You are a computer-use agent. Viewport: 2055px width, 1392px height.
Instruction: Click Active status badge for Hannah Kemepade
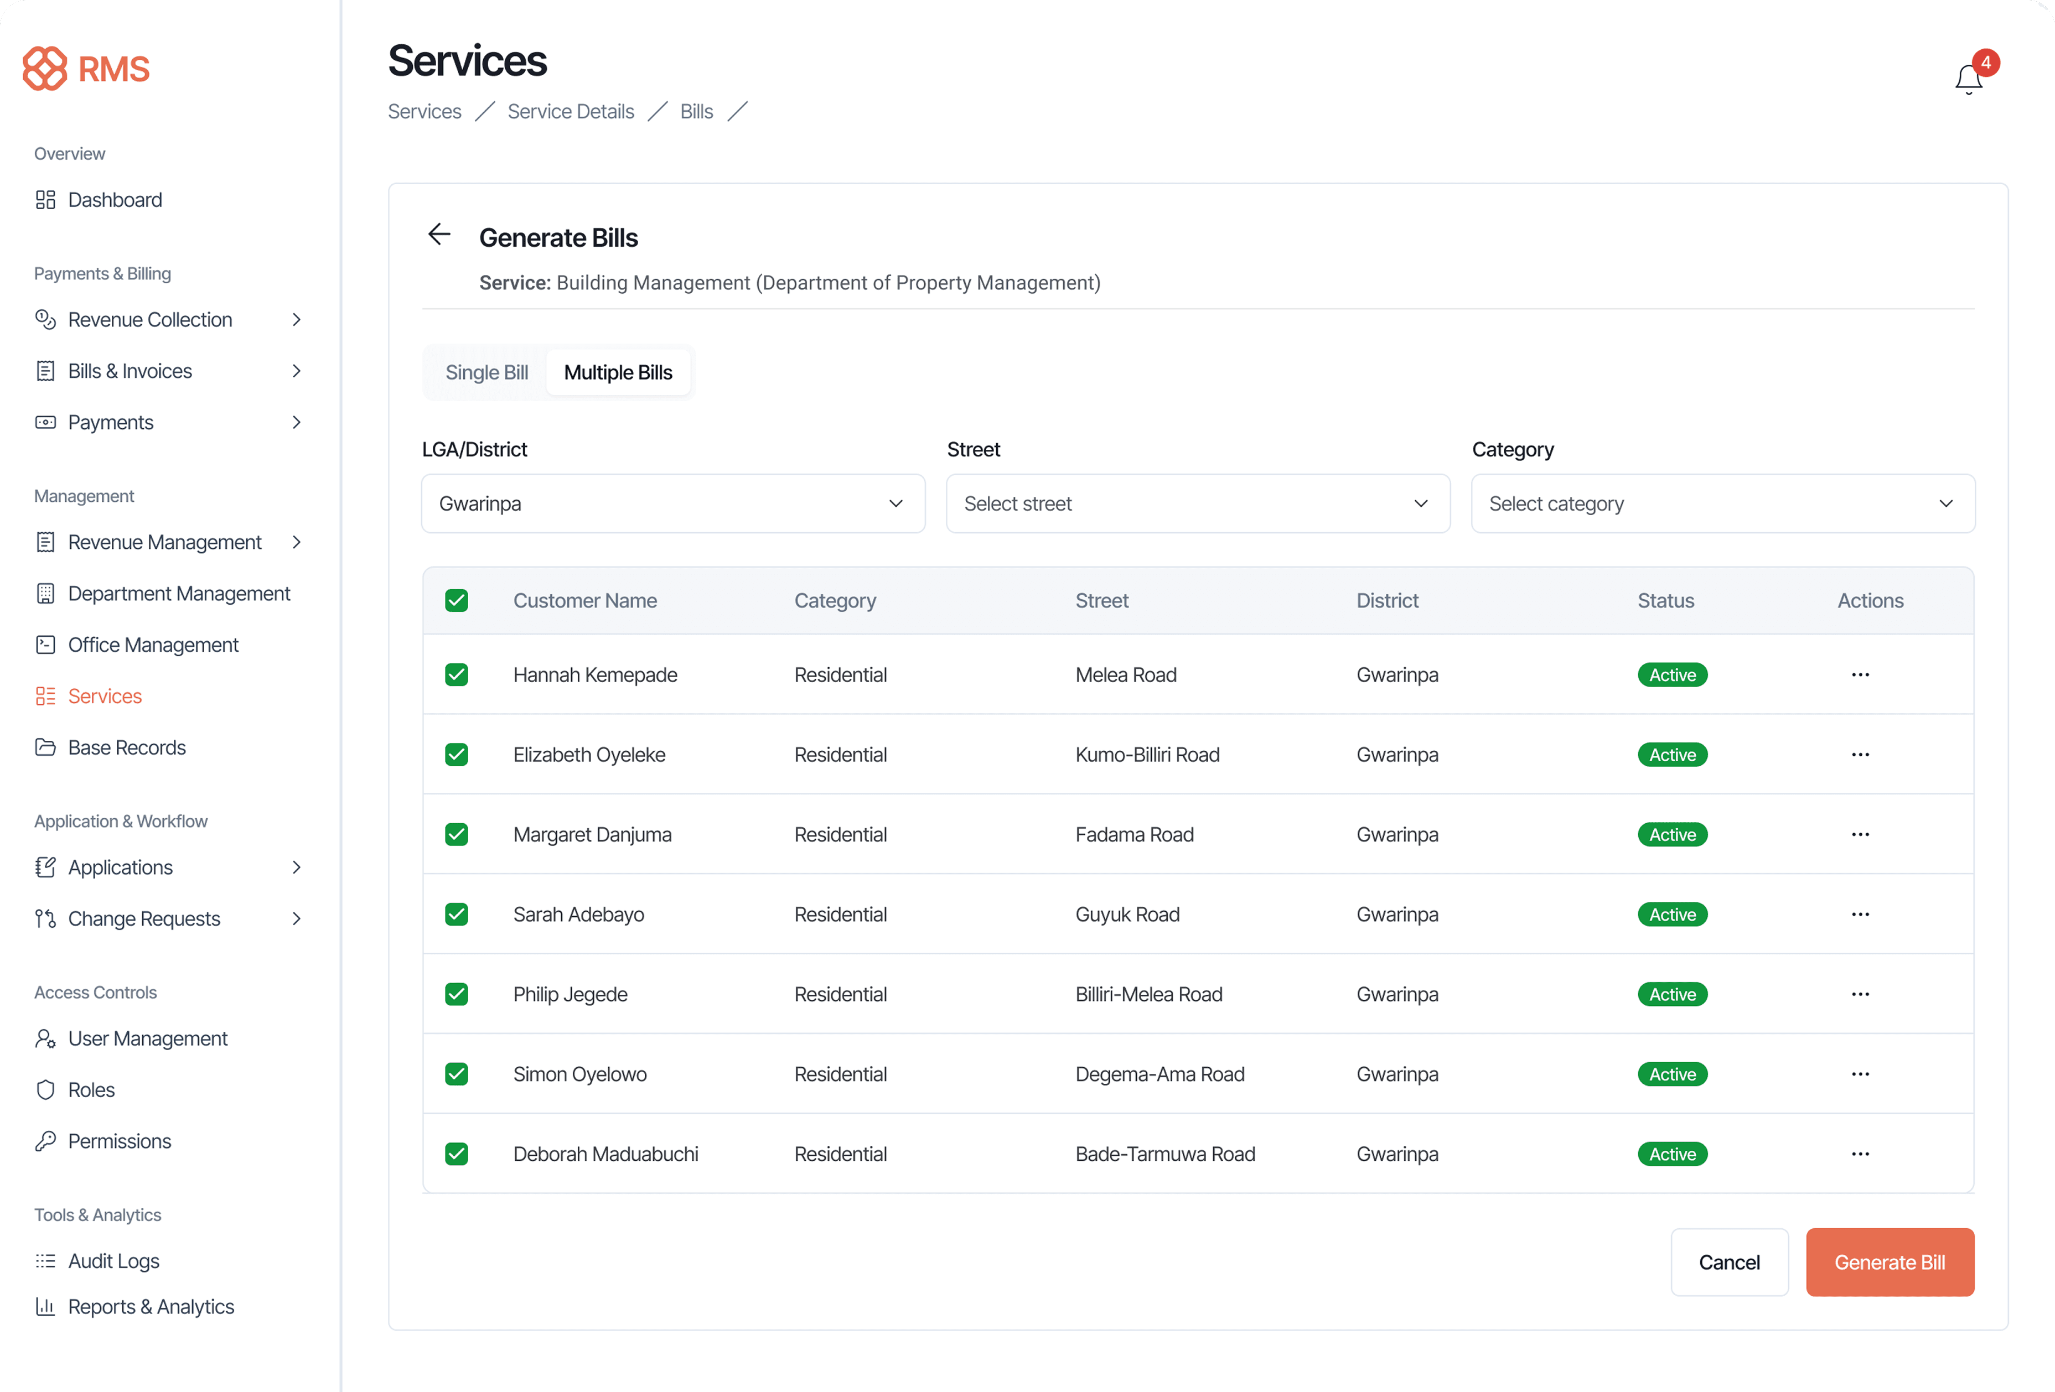(1672, 675)
